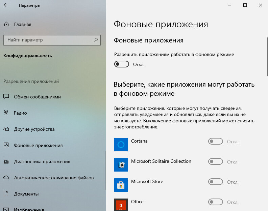Viewport: 268px width, 211px height.
Task: Open the Главная home icon
Action: (6, 24)
